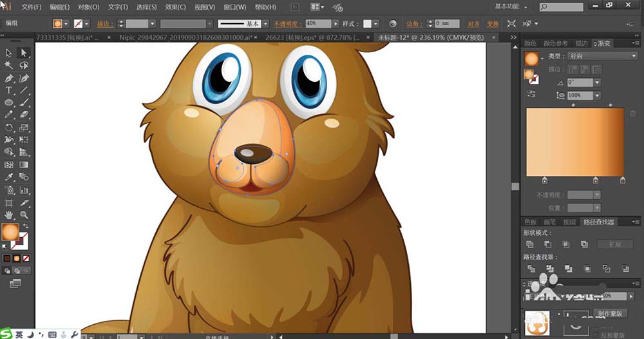This screenshot has width=644, height=339.
Task: Set paint to solid Color in toolbox
Action: 7,258
